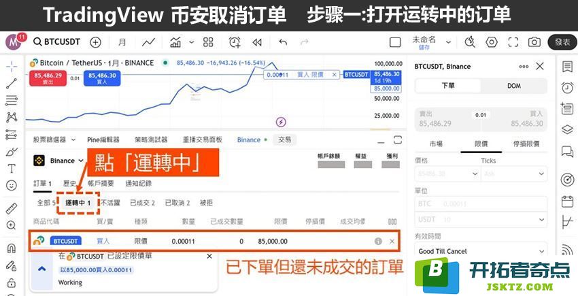Cancel the BTCUSDT limit order row
This screenshot has height=296, width=578.
click(x=392, y=242)
